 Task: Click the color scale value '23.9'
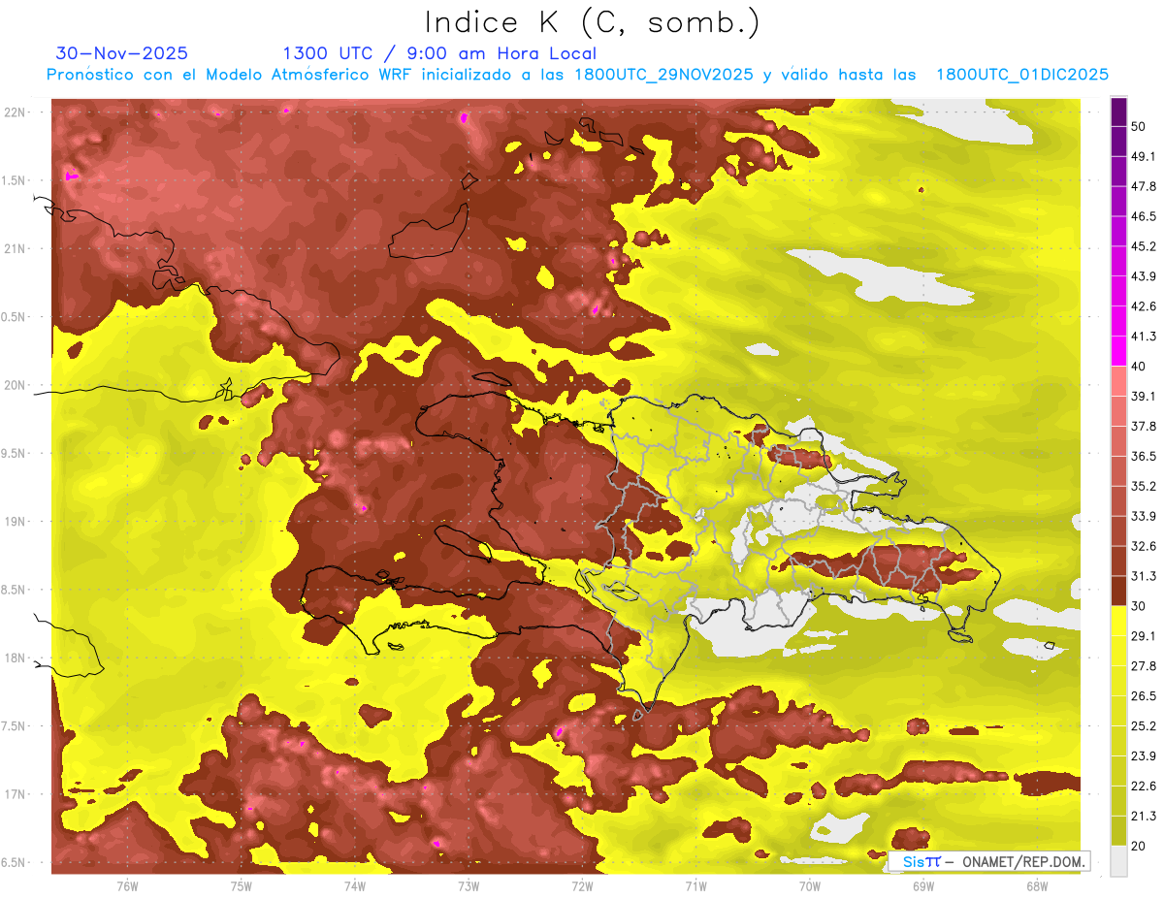coord(1145,755)
